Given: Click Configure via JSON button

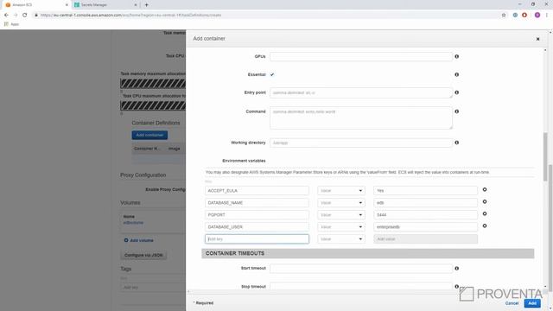Looking at the screenshot, I should coord(143,255).
